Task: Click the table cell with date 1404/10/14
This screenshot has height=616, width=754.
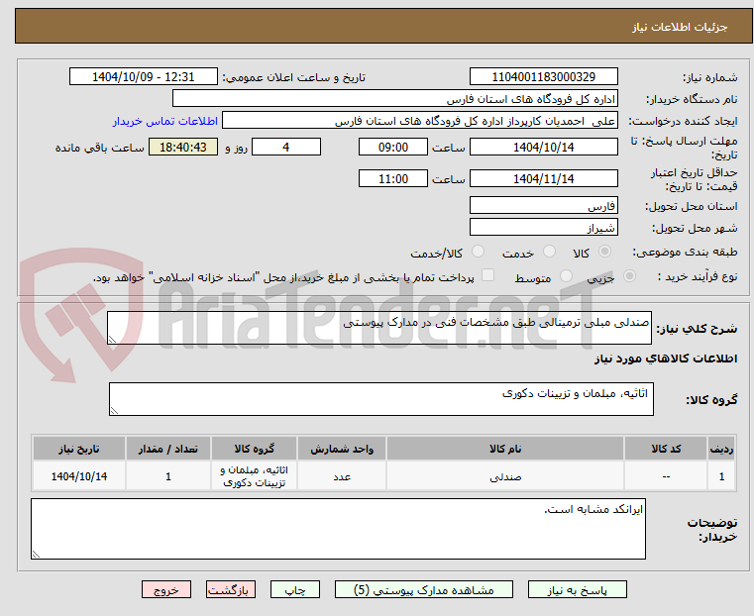Action: point(79,476)
